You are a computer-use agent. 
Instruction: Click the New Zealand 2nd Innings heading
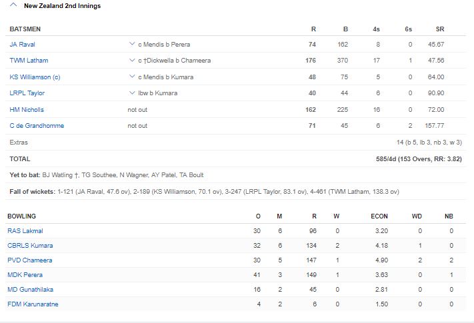(x=61, y=6)
